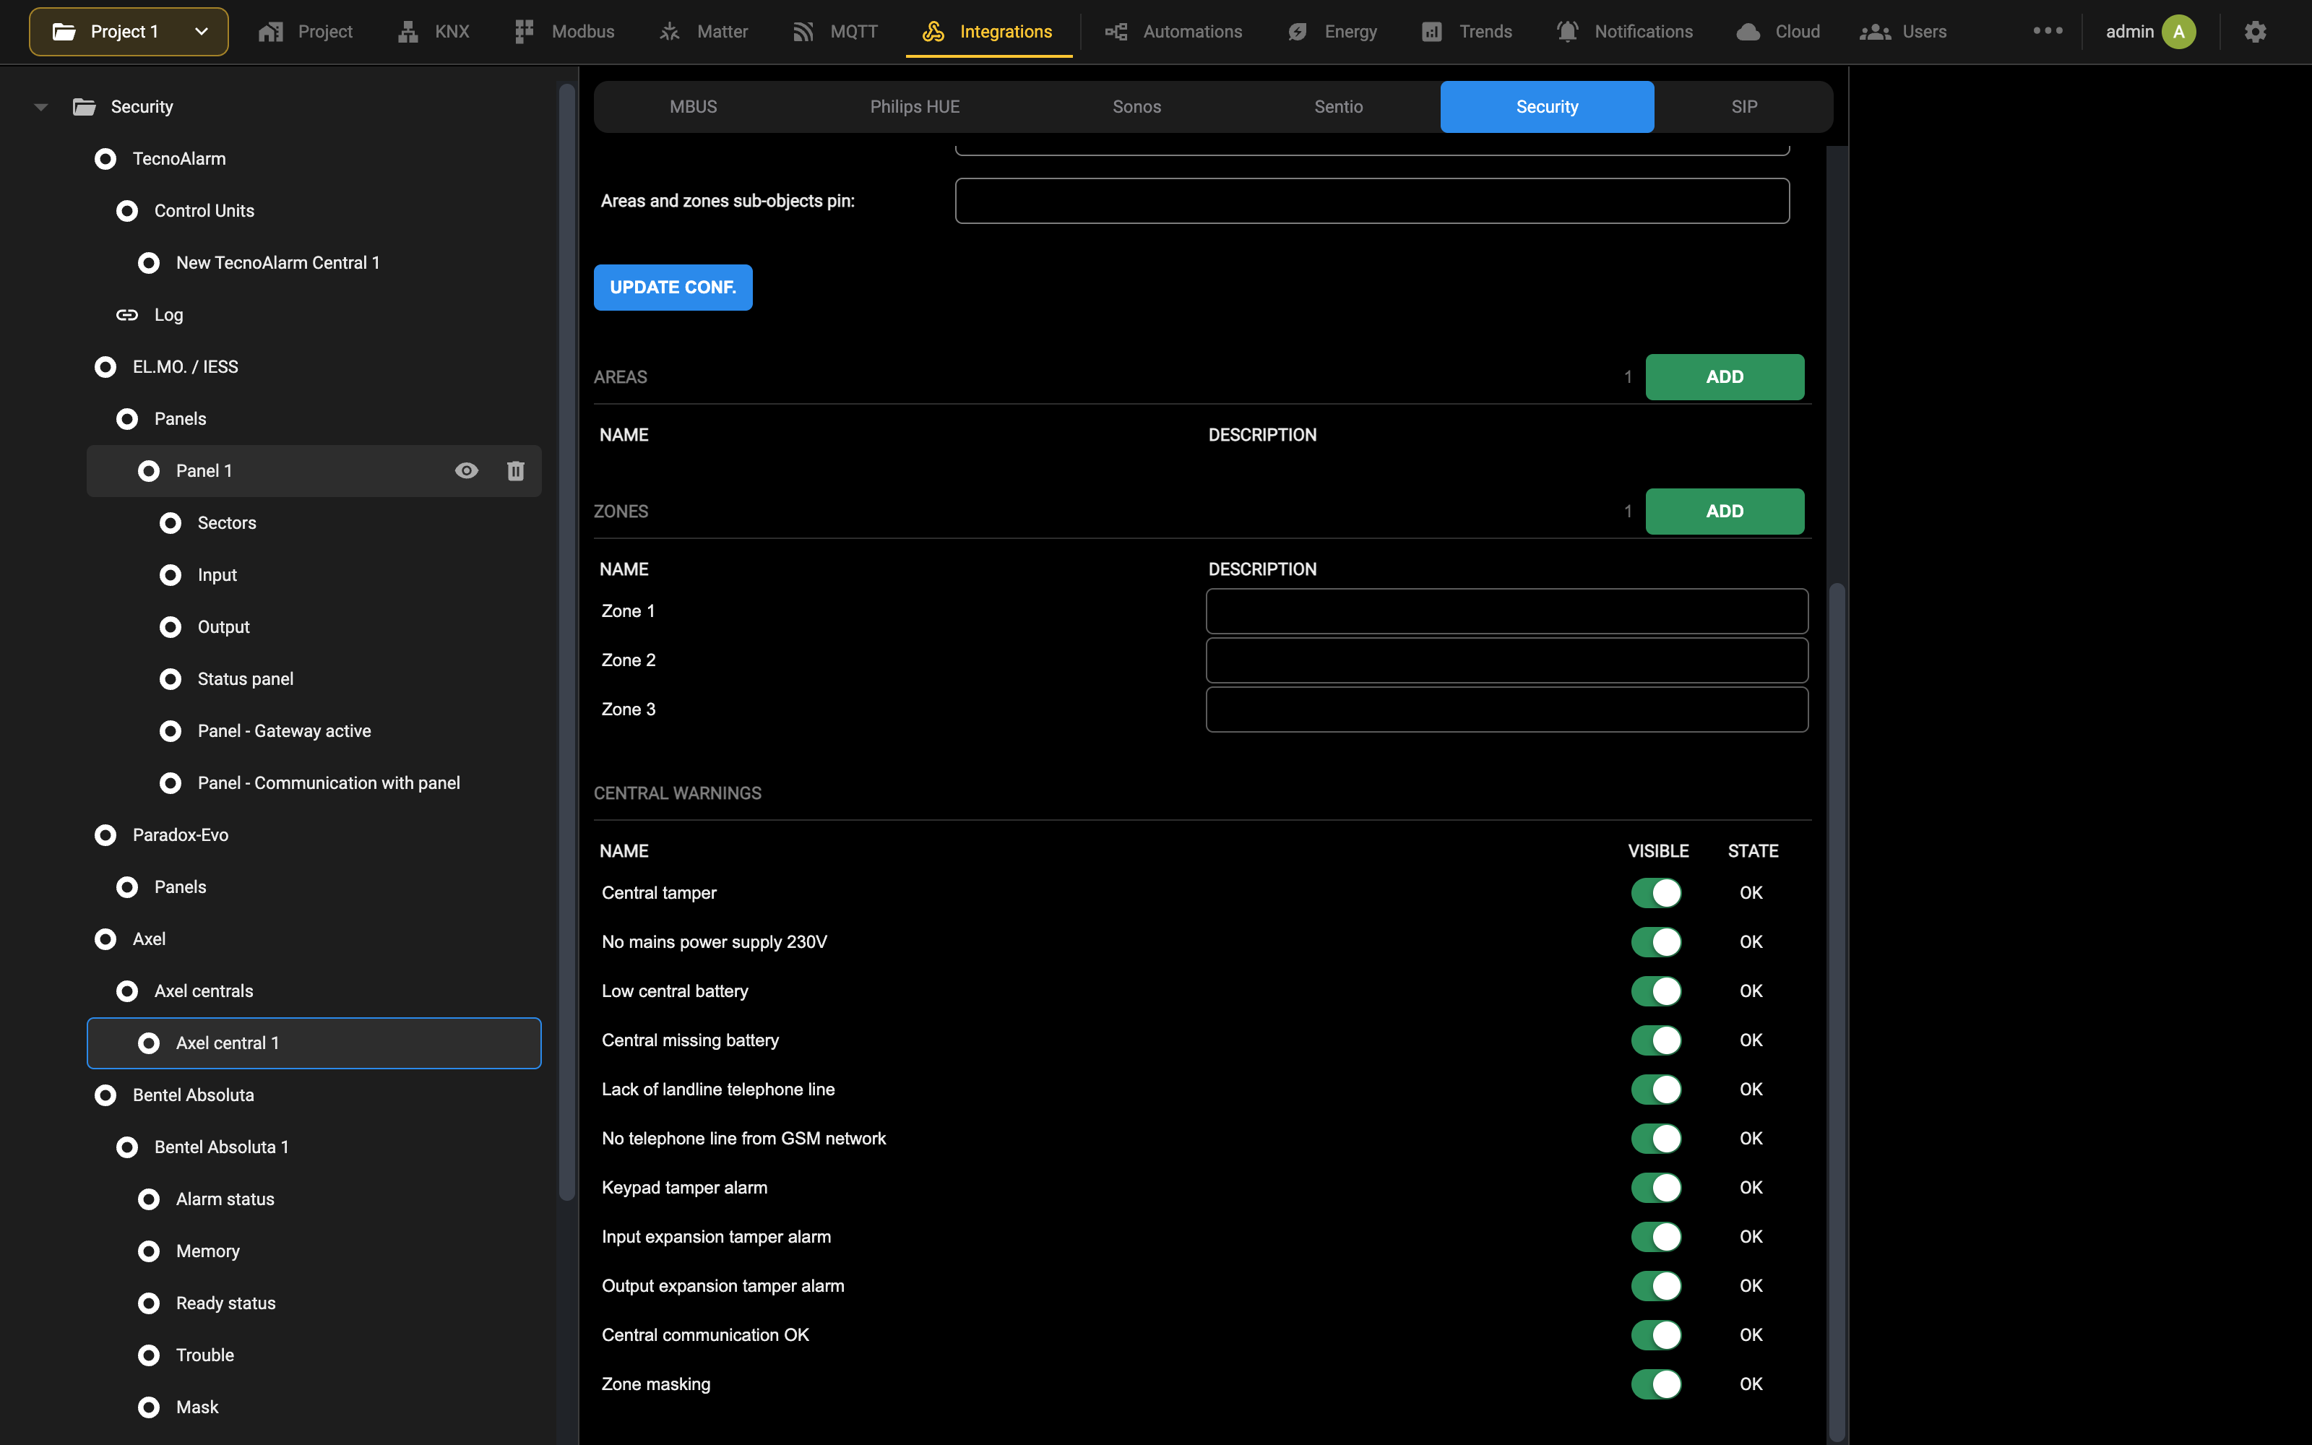The width and height of the screenshot is (2312, 1445).
Task: Switch to the Sonos tab
Action: coord(1137,107)
